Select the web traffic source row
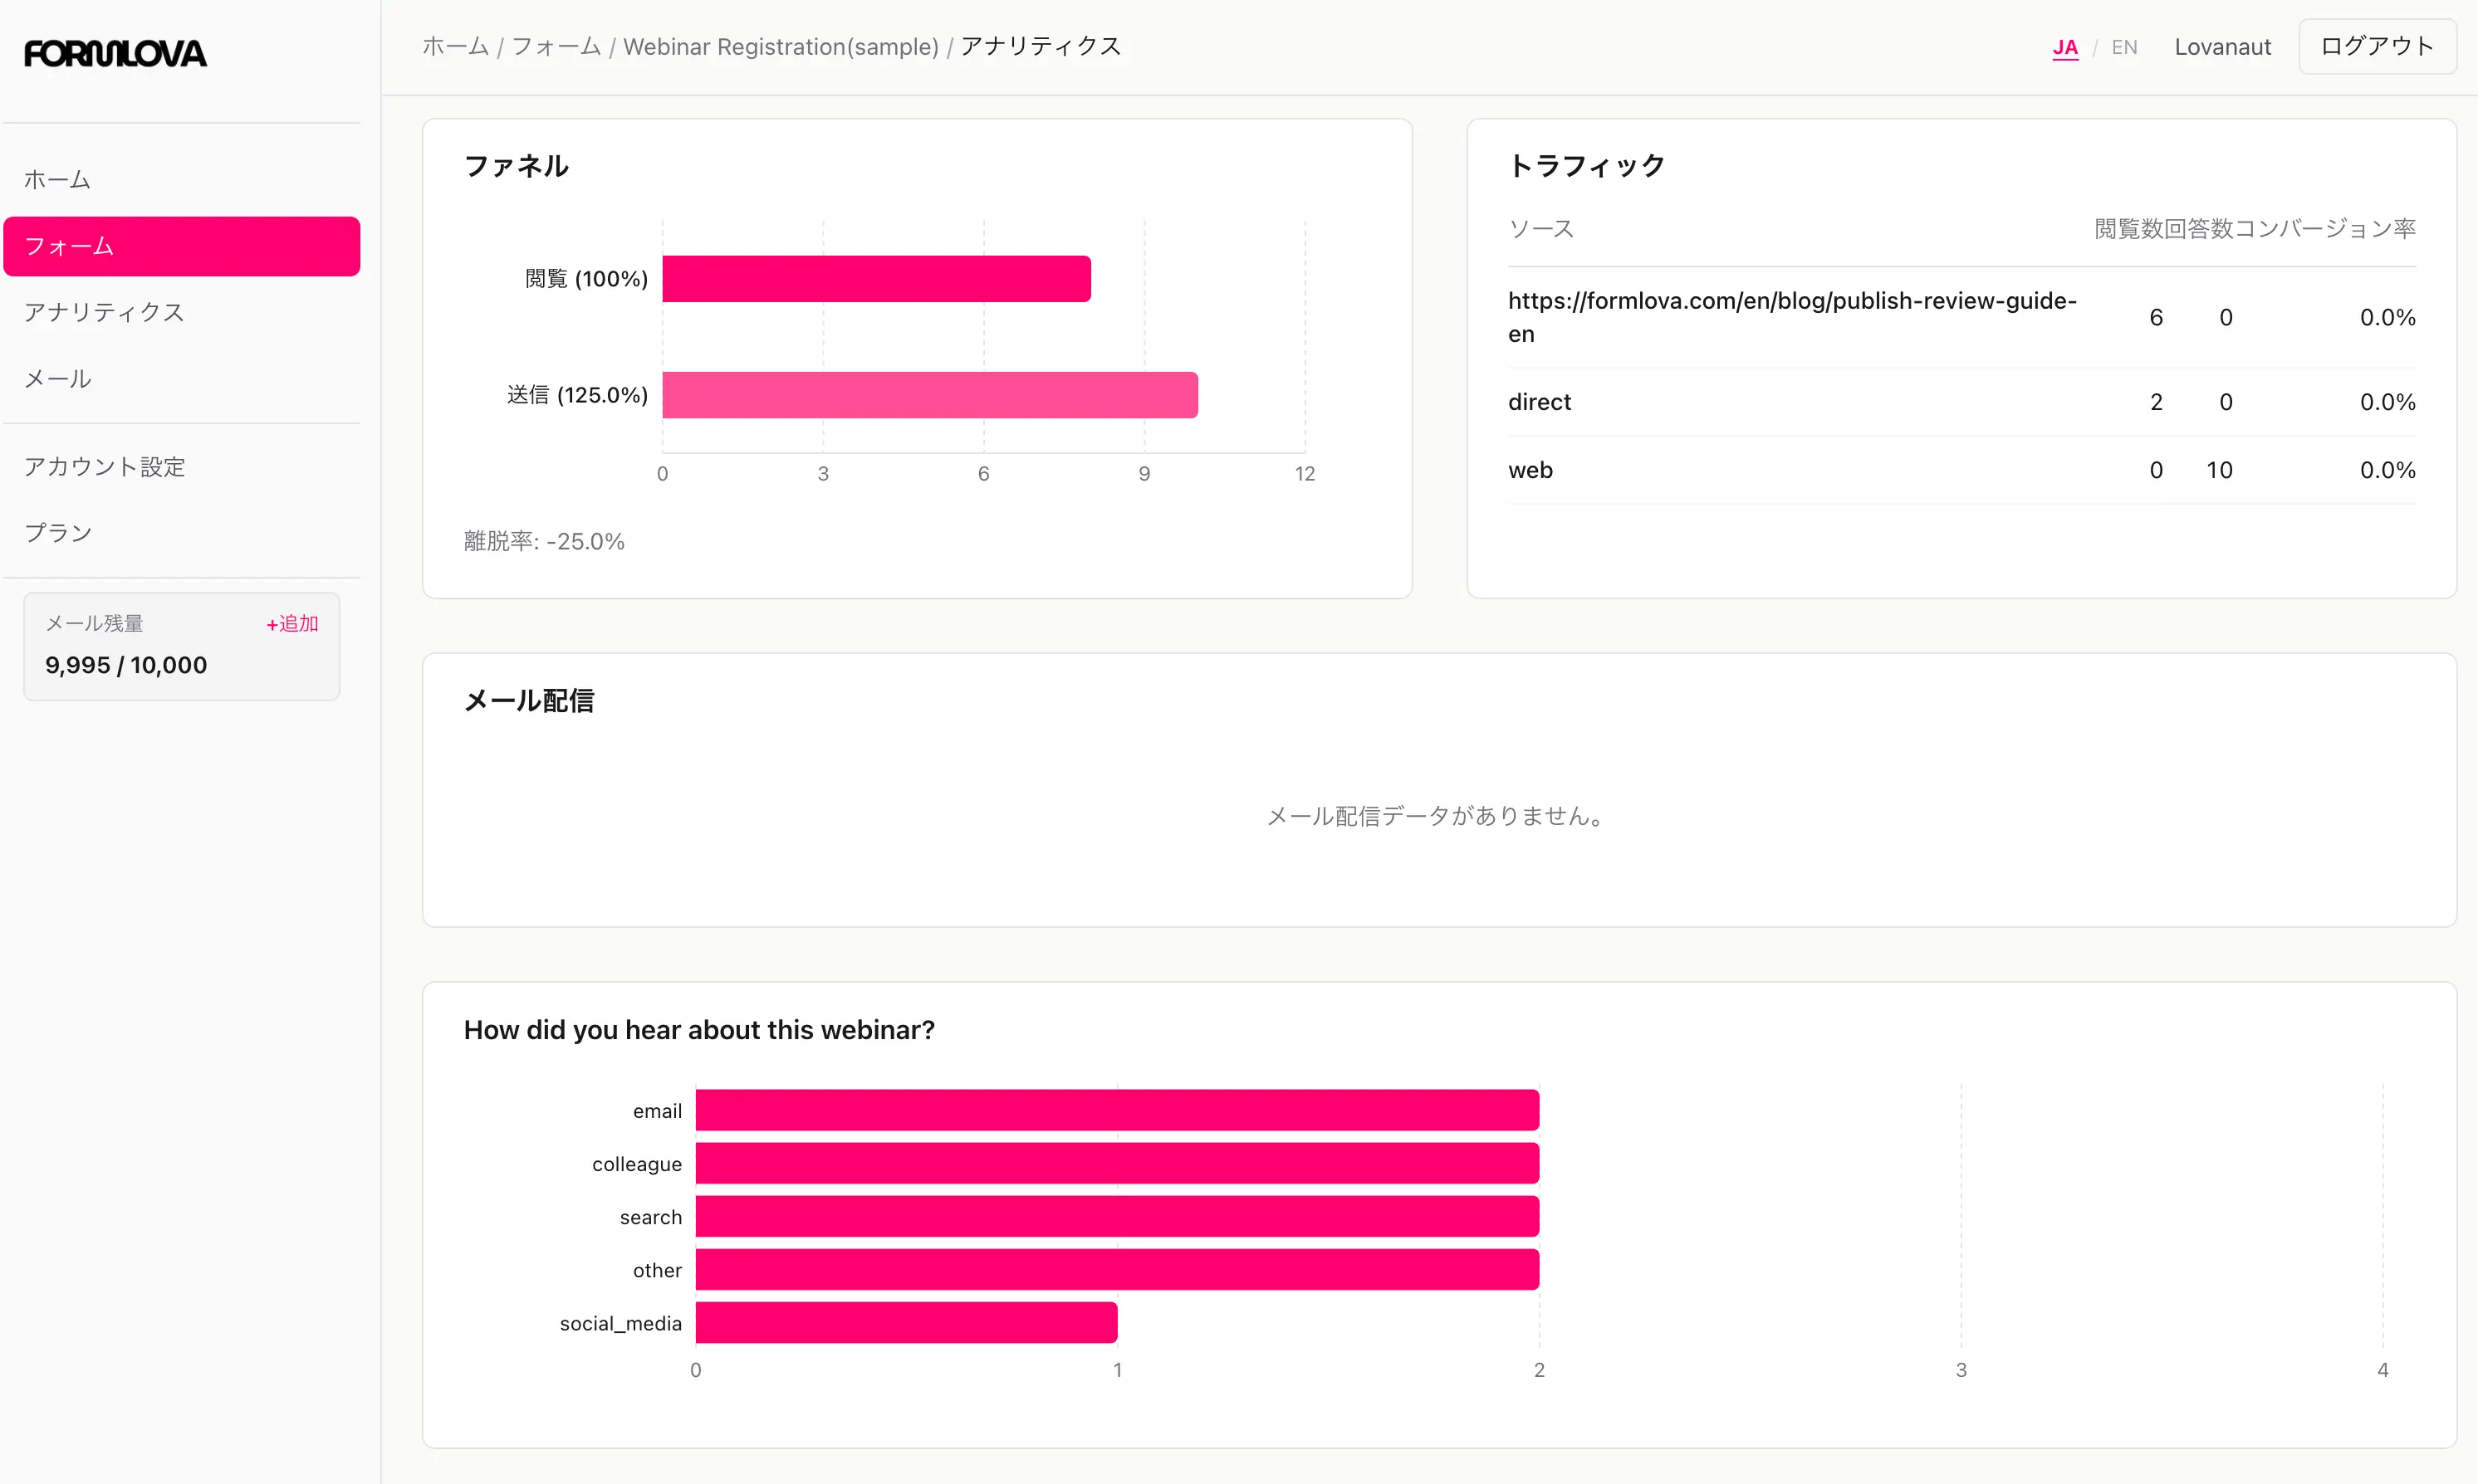The width and height of the screenshot is (2478, 1484). [x=1530, y=470]
